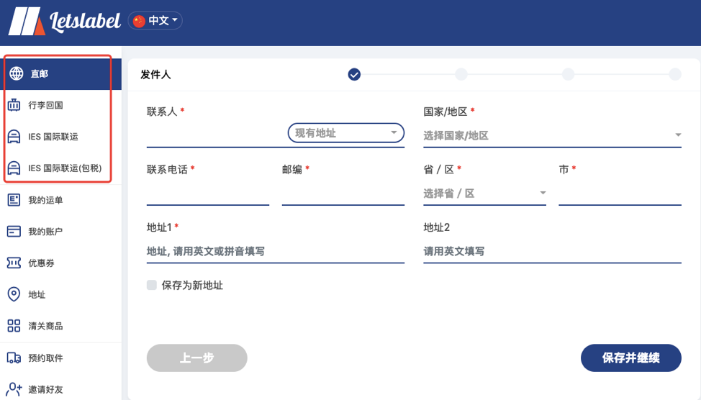The height and width of the screenshot is (400, 701).
Task: Open the 优惠券 coupon ticket icon
Action: [x=14, y=263]
